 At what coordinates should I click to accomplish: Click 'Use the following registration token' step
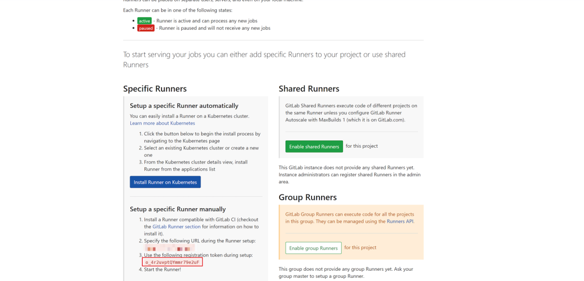pyautogui.click(x=198, y=255)
